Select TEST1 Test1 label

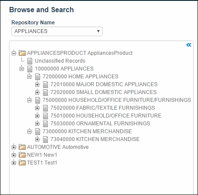tap(42, 163)
